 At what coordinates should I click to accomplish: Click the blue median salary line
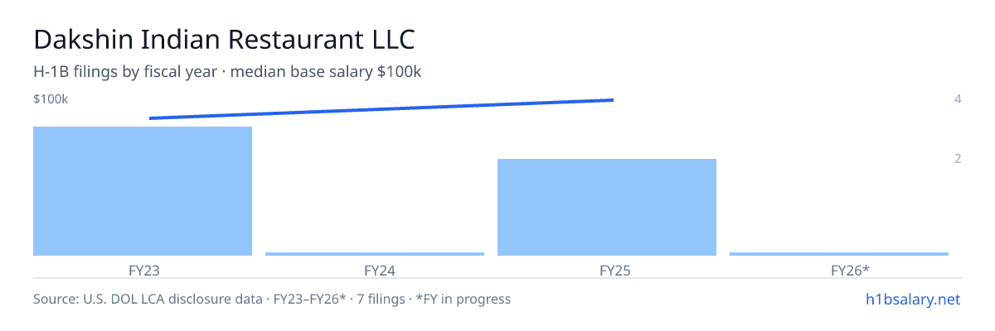point(381,109)
